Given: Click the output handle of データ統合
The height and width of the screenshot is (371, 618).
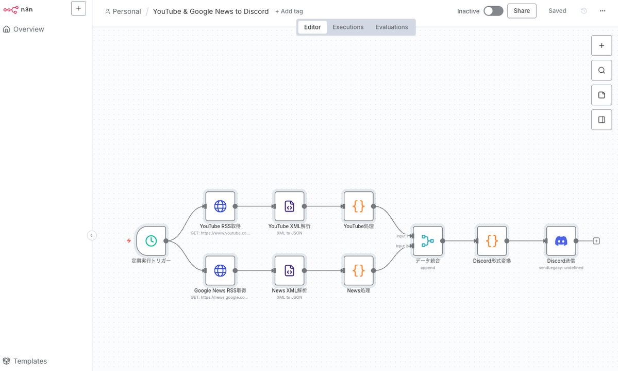Looking at the screenshot, I should pyautogui.click(x=443, y=241).
